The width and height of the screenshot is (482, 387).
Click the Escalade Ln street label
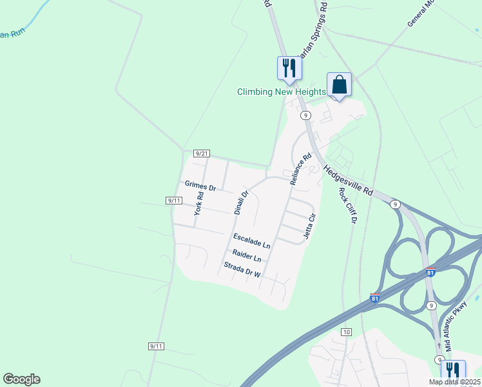click(x=252, y=241)
